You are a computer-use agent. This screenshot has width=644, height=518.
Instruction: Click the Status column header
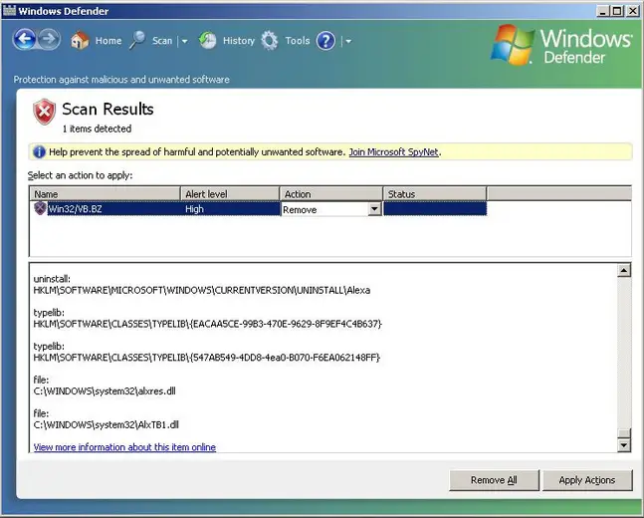pos(435,193)
